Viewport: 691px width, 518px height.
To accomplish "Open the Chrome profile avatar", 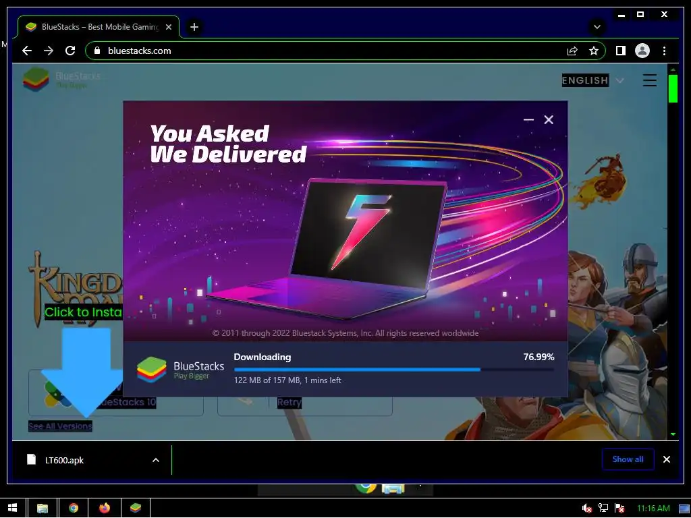I will tap(642, 51).
